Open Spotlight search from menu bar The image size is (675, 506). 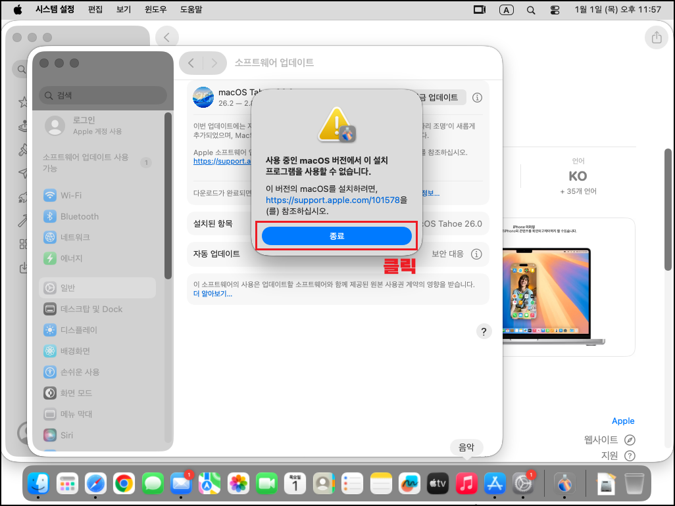coord(531,10)
